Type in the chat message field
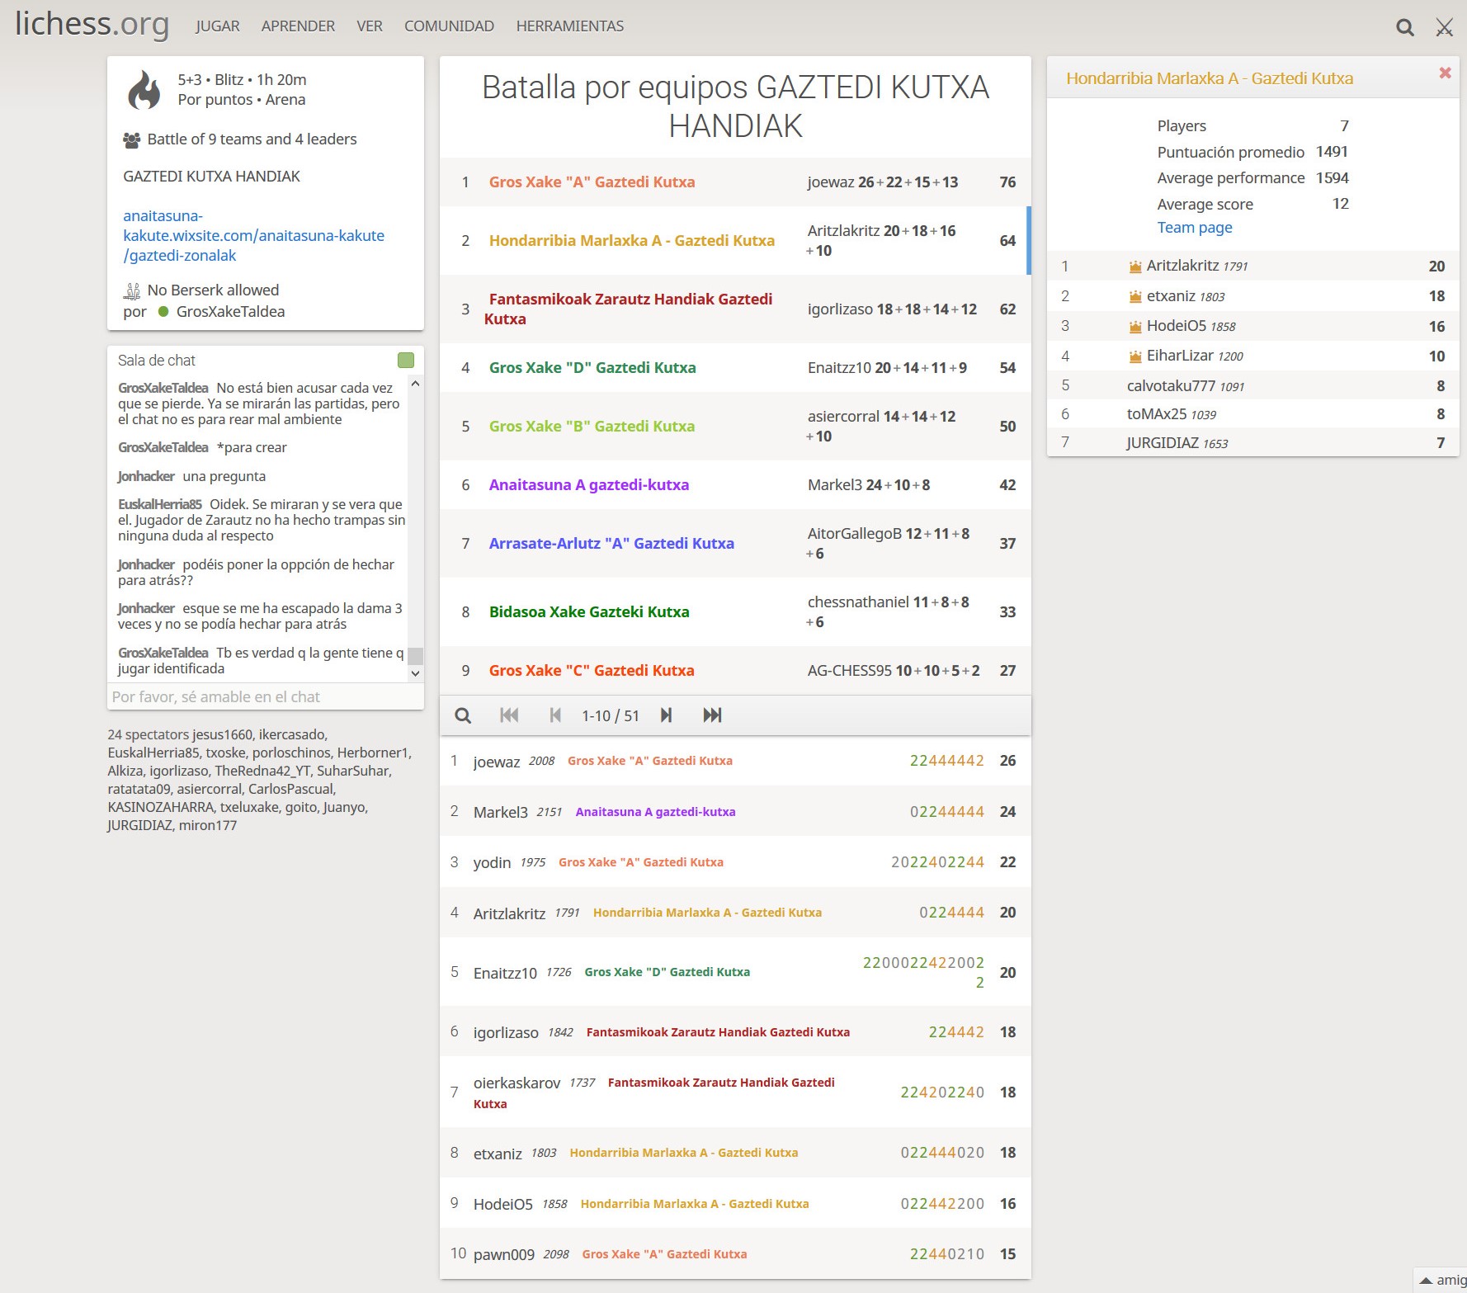This screenshot has width=1467, height=1293. tap(265, 697)
